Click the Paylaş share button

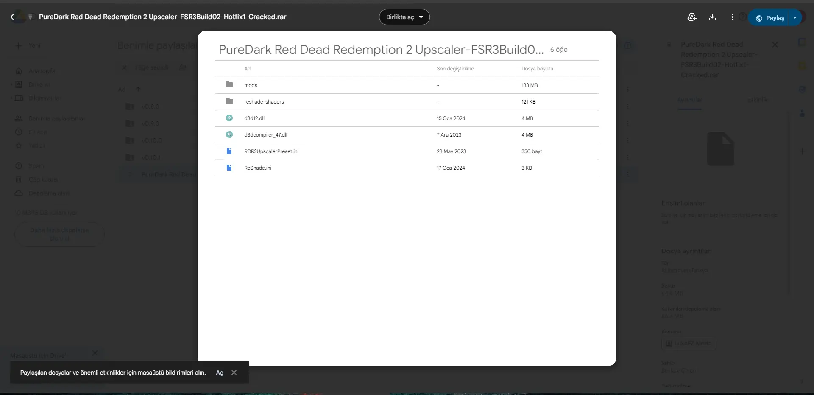[x=769, y=18]
